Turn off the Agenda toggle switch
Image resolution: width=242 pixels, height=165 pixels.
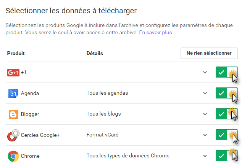point(226,93)
